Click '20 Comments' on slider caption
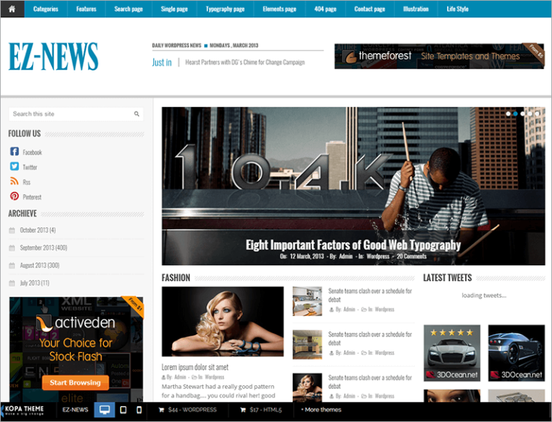 [412, 256]
